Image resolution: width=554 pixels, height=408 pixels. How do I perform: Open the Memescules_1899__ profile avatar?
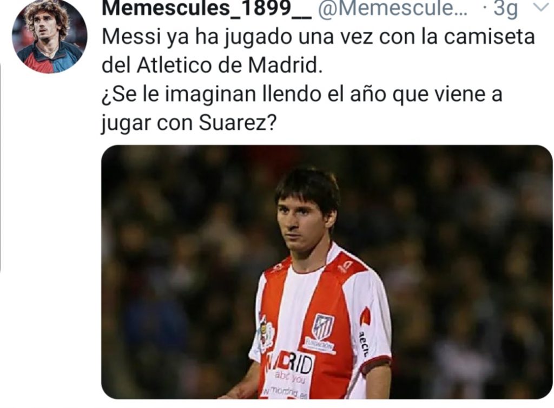pos(49,36)
